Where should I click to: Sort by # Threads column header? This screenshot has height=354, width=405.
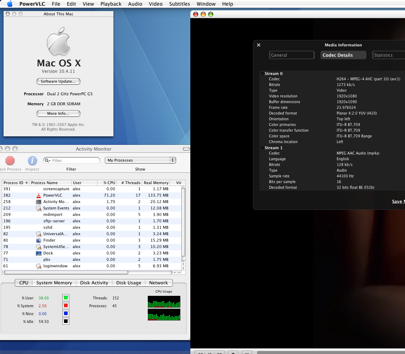coord(129,183)
